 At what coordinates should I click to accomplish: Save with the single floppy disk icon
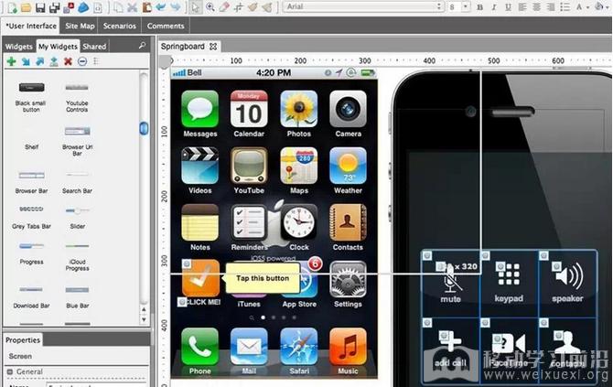point(40,7)
